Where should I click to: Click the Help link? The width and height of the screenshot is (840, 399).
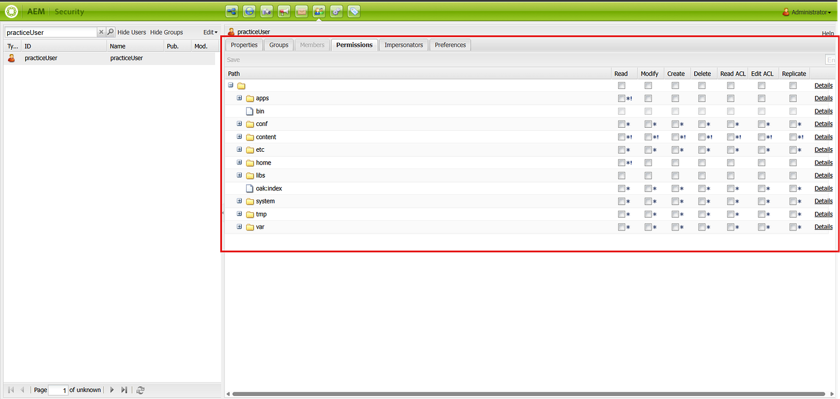pyautogui.click(x=828, y=34)
